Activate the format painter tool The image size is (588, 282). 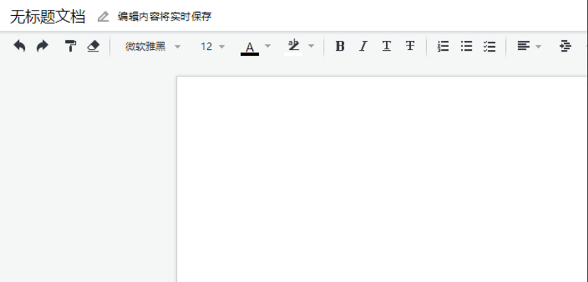click(x=70, y=46)
